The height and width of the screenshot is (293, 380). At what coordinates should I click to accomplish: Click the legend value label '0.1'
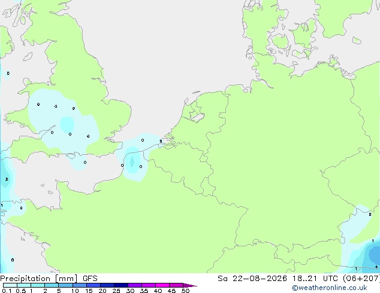7,291
